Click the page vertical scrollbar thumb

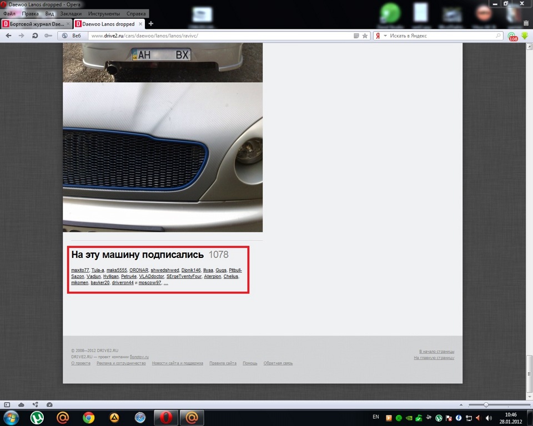[x=529, y=374]
